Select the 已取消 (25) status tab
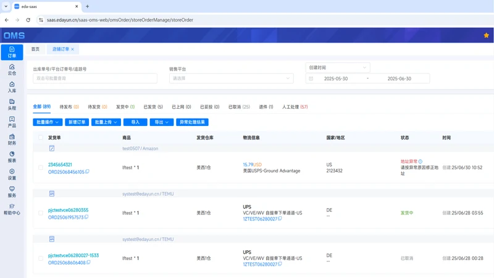This screenshot has width=494, height=278. 239,107
